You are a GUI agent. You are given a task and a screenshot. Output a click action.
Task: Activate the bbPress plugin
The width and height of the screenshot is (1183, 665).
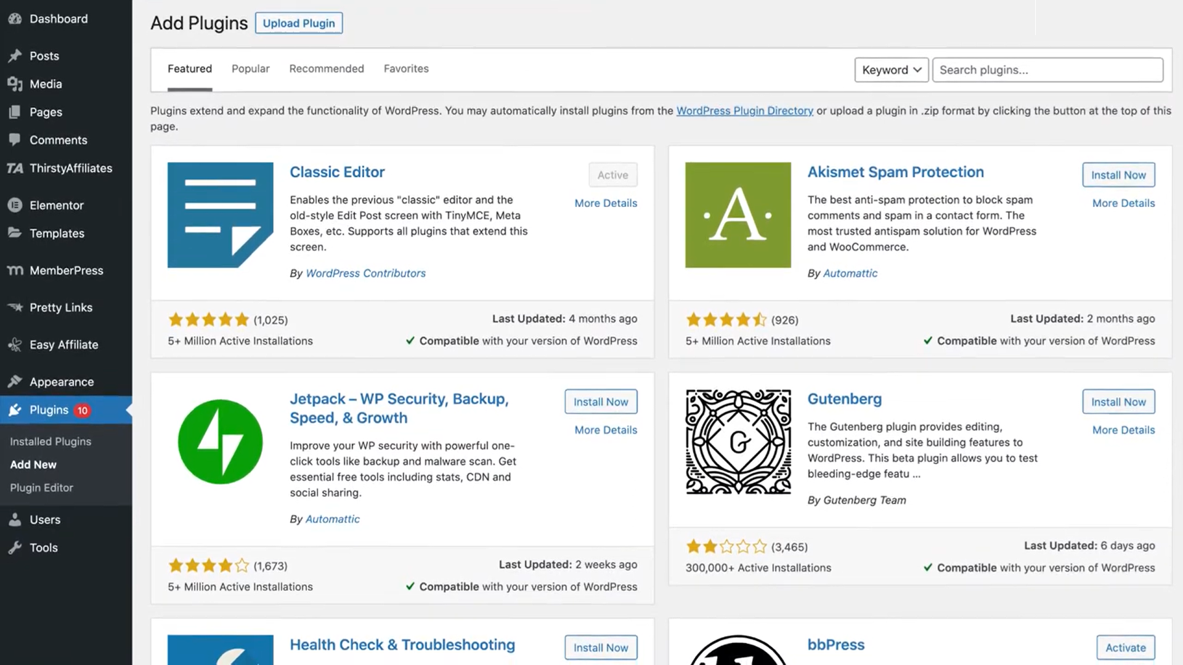(x=1125, y=647)
